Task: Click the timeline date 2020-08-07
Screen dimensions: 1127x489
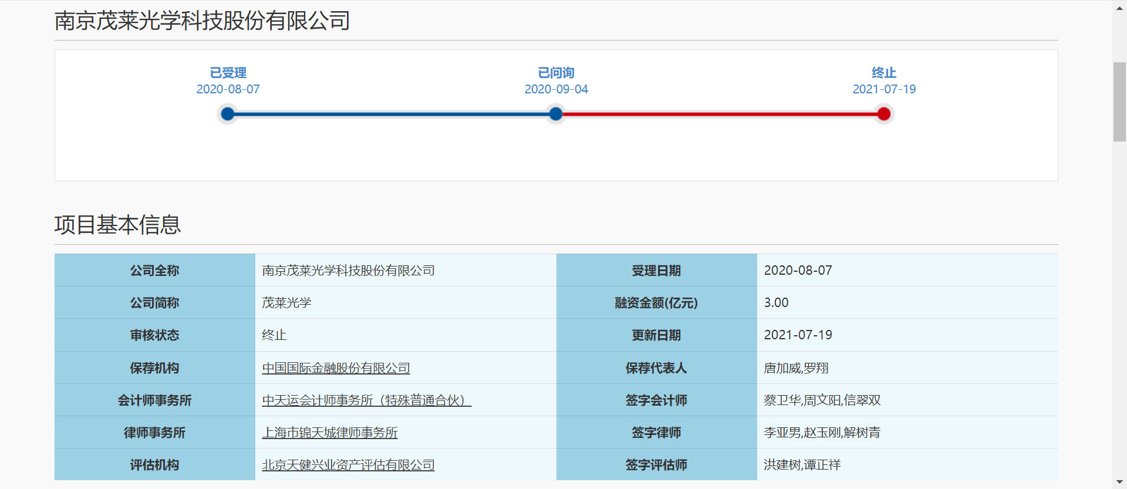Action: coord(228,89)
